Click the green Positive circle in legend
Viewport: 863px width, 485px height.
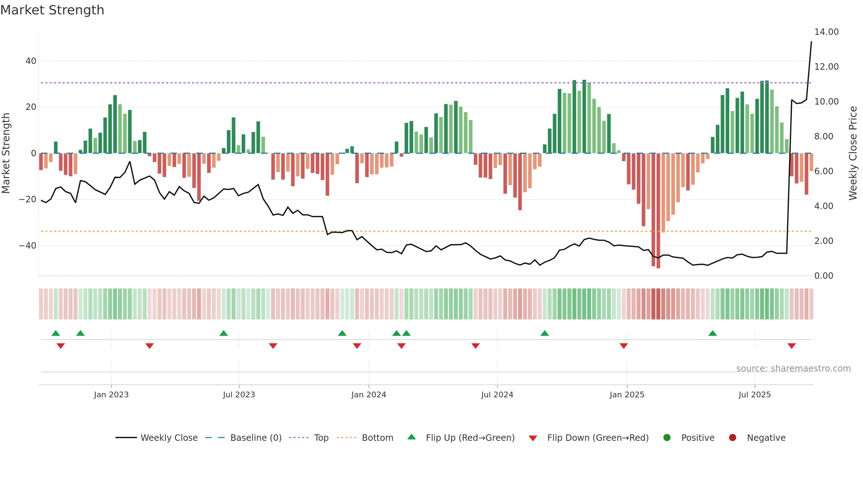click(x=667, y=438)
